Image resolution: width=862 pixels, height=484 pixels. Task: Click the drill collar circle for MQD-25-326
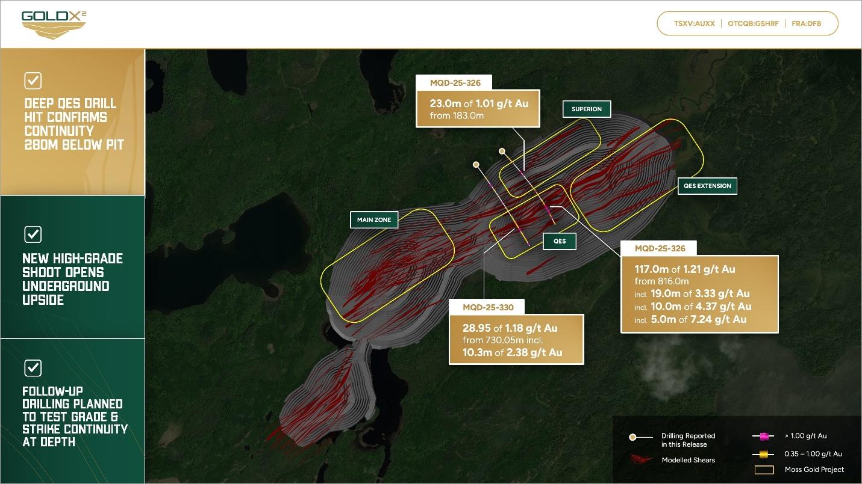tap(502, 152)
